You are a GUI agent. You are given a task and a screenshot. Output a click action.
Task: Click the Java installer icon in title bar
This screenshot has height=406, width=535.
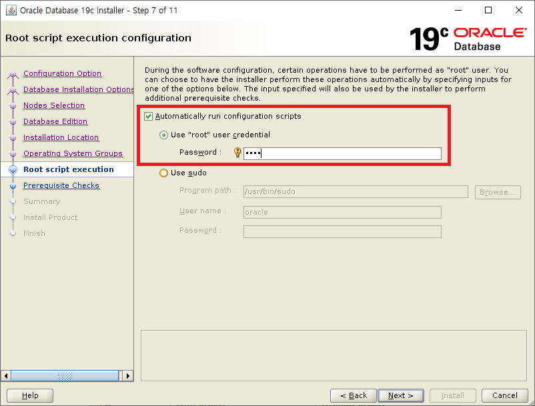point(11,10)
